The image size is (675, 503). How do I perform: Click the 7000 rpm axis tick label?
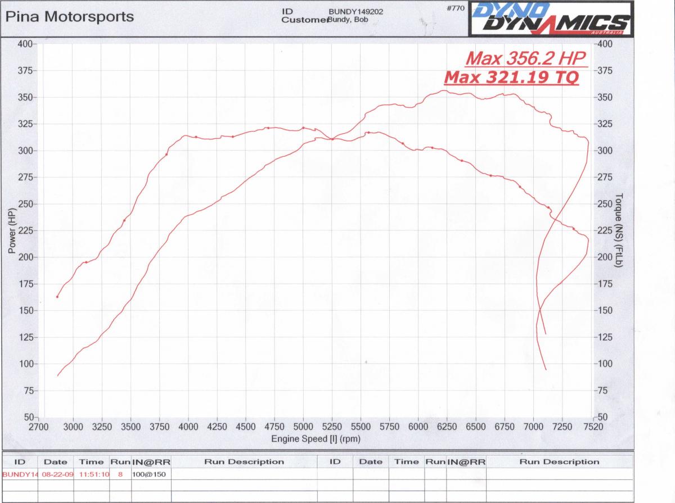[533, 428]
